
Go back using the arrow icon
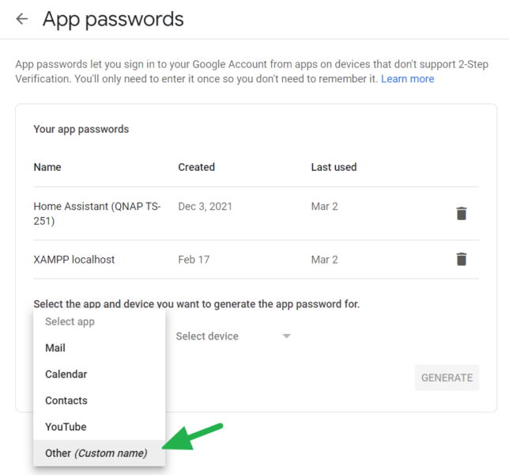tap(22, 19)
